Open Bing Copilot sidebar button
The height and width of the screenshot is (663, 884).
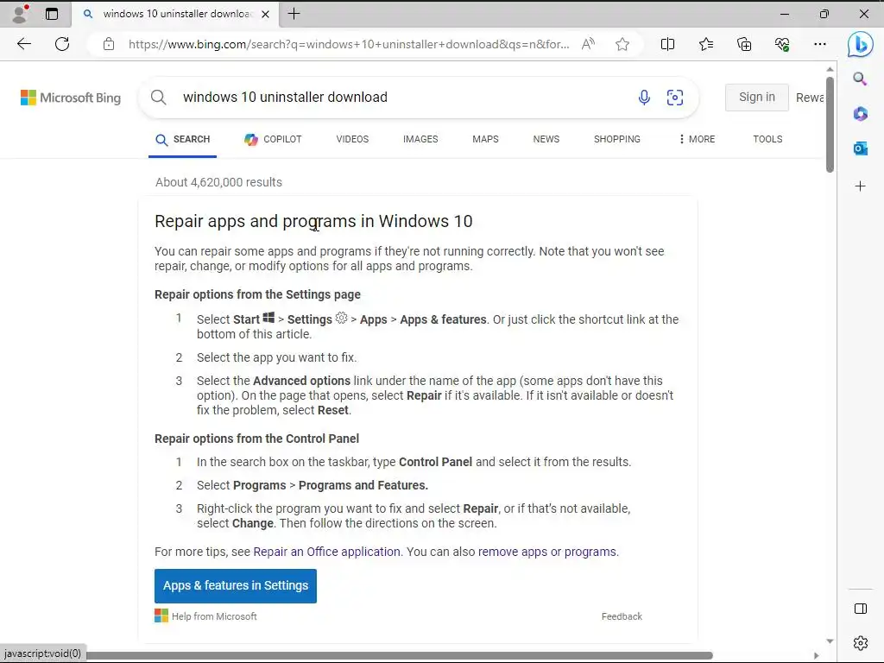861,44
